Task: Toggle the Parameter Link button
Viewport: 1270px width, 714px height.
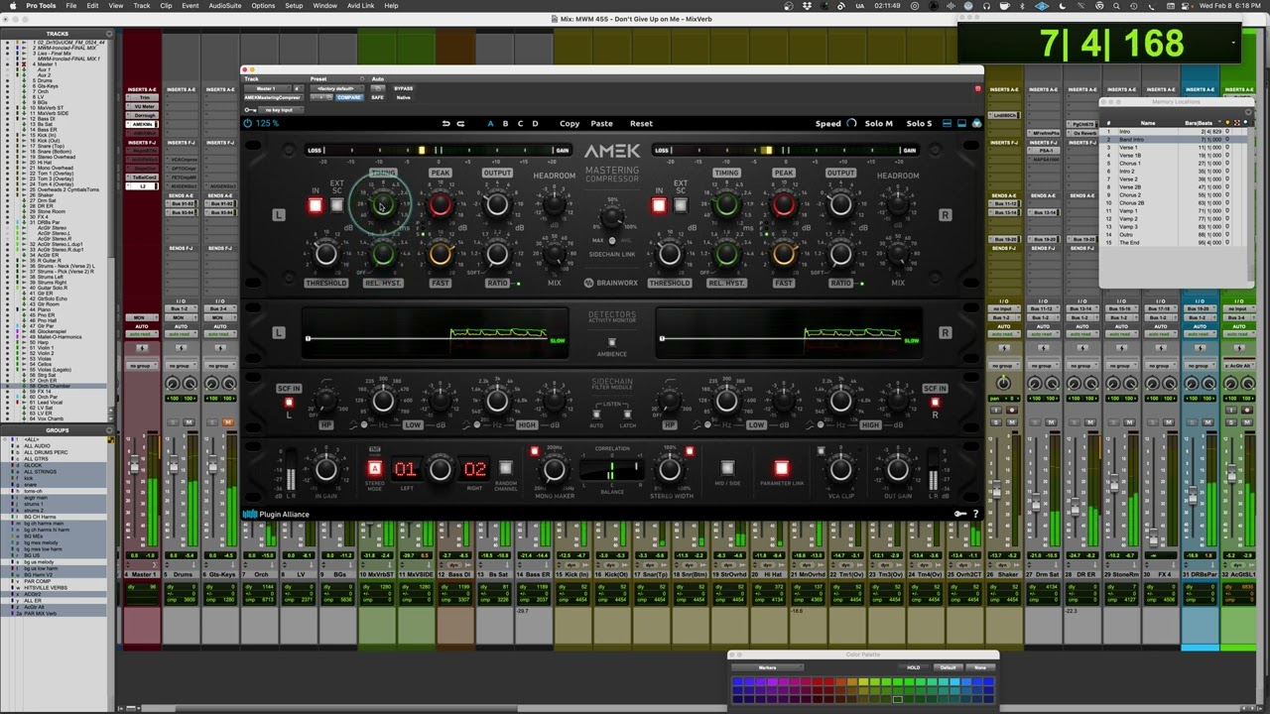Action: click(x=782, y=469)
